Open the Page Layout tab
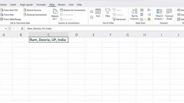The image size is (184, 103). click(x=26, y=5)
